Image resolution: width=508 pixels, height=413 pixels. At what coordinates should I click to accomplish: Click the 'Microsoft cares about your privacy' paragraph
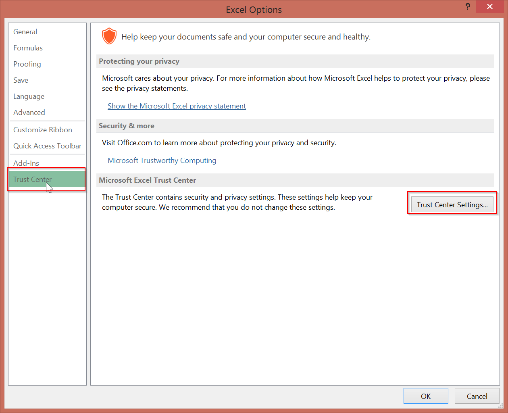point(296,83)
